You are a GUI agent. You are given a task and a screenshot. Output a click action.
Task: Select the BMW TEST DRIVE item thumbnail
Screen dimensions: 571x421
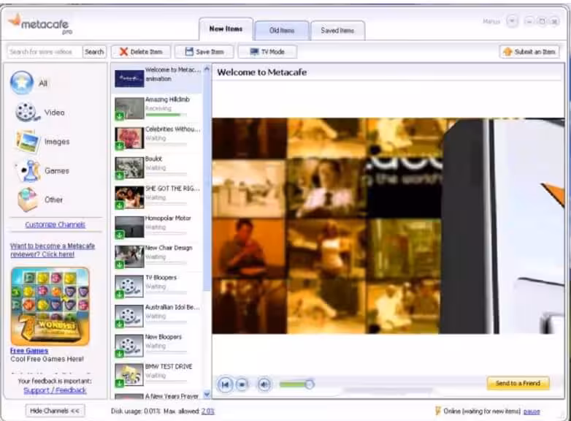click(129, 376)
